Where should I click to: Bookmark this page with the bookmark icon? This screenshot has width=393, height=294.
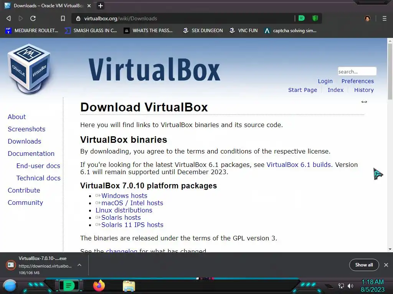[63, 18]
